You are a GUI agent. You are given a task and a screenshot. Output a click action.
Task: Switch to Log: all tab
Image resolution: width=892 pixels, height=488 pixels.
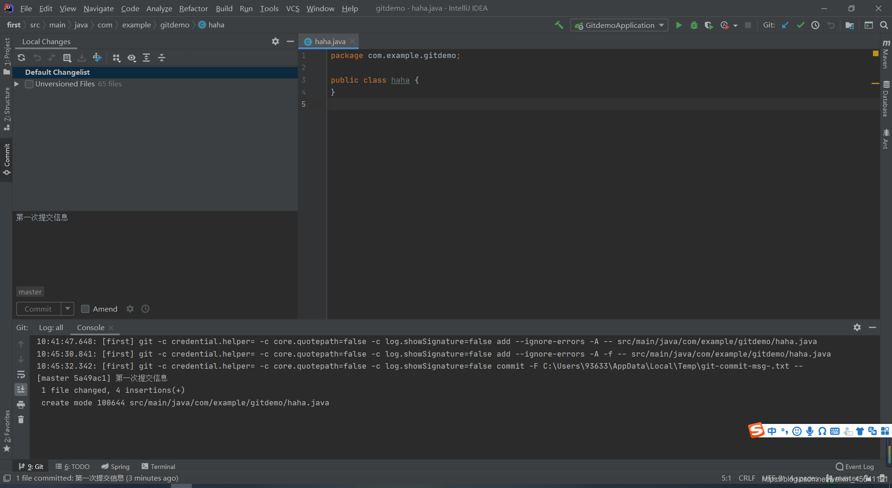point(51,327)
